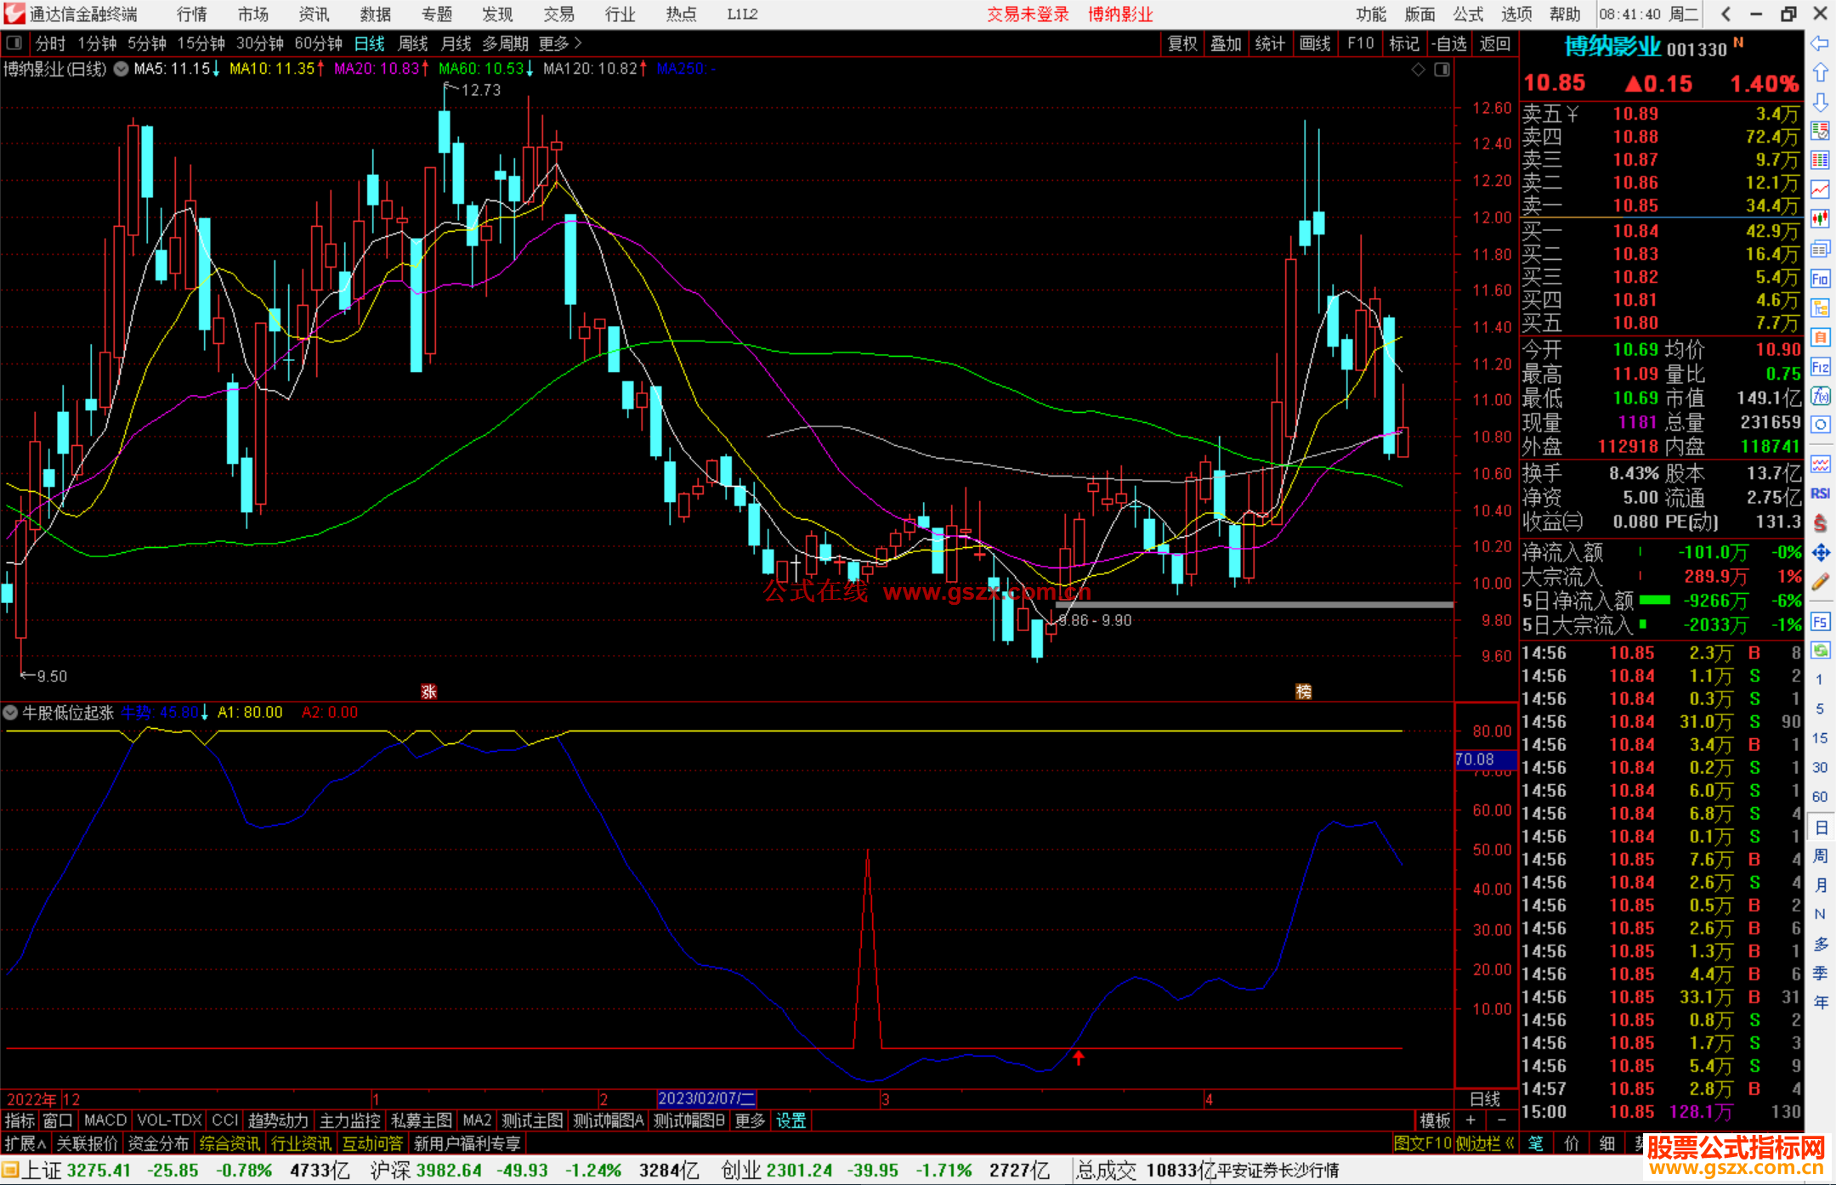Screen dimensions: 1836x1185
Task: Select the 季 quarterly period in sidebar
Action: 1821,973
